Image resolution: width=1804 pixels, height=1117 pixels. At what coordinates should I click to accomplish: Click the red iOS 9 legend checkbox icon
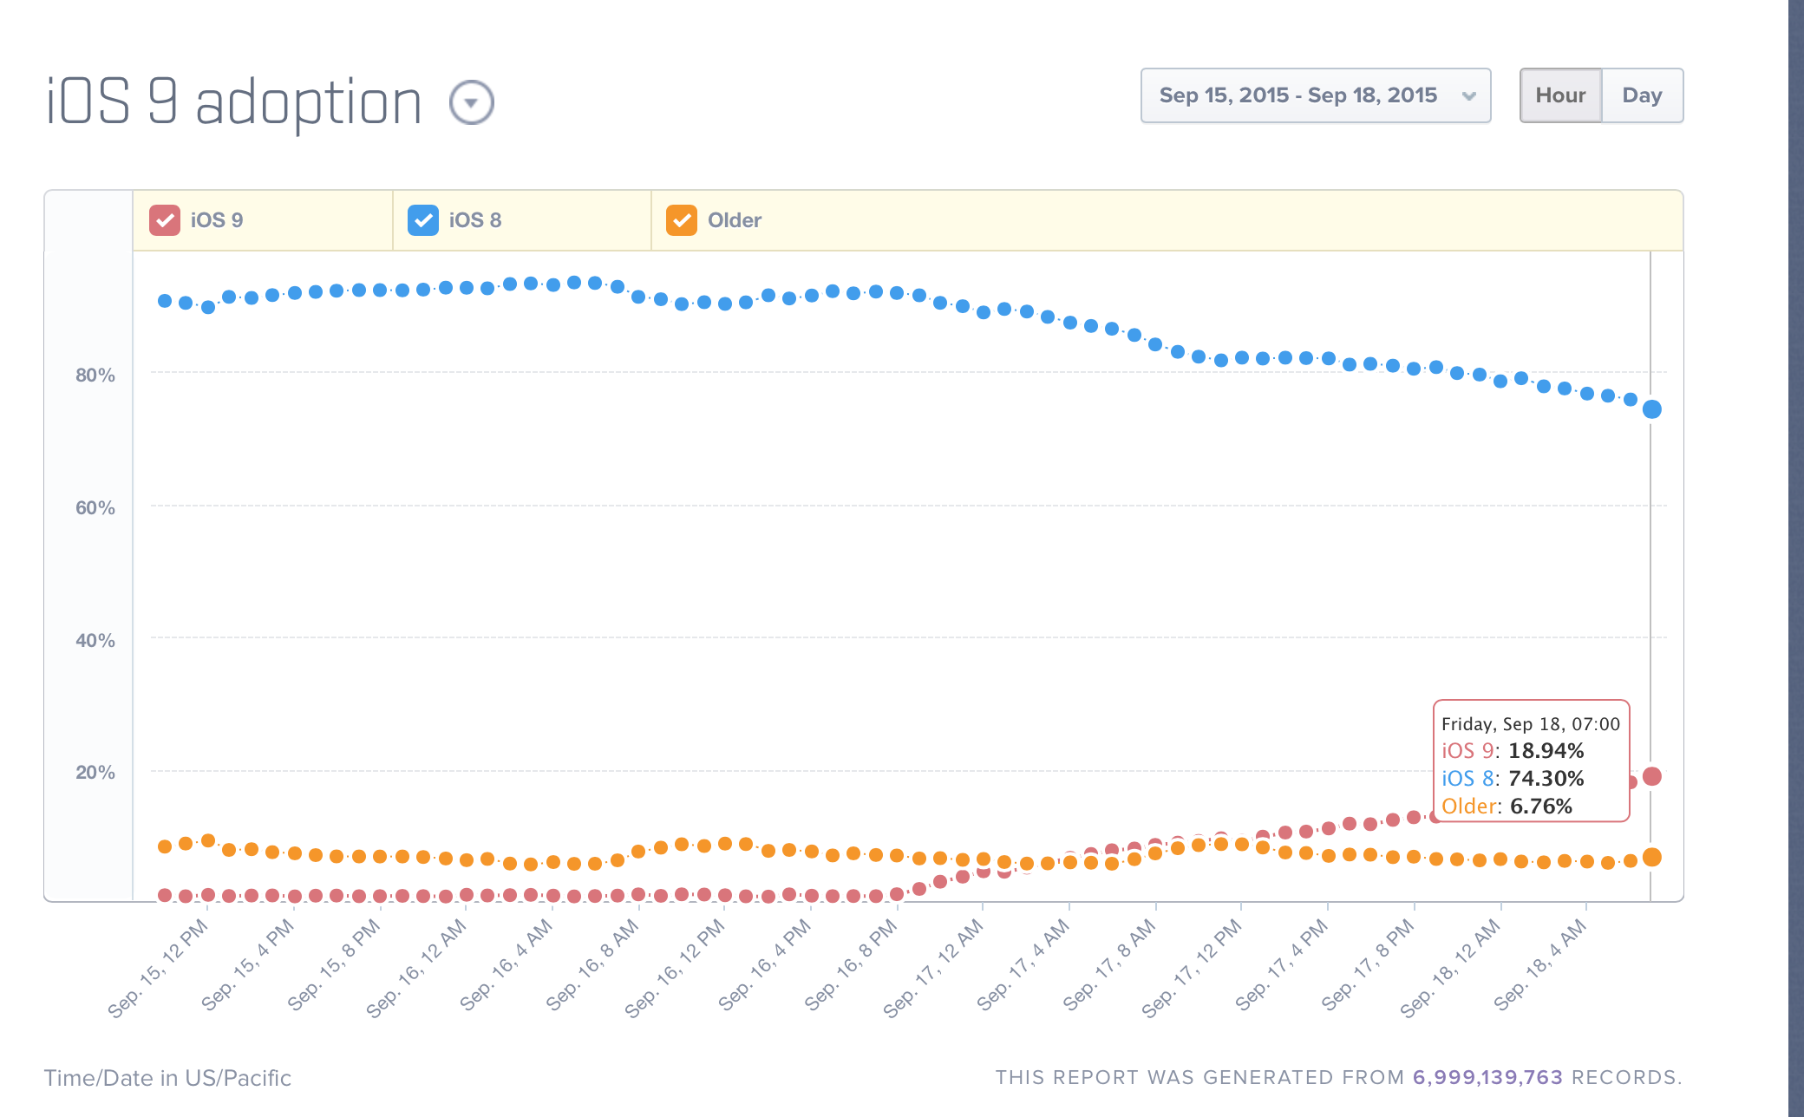[163, 220]
